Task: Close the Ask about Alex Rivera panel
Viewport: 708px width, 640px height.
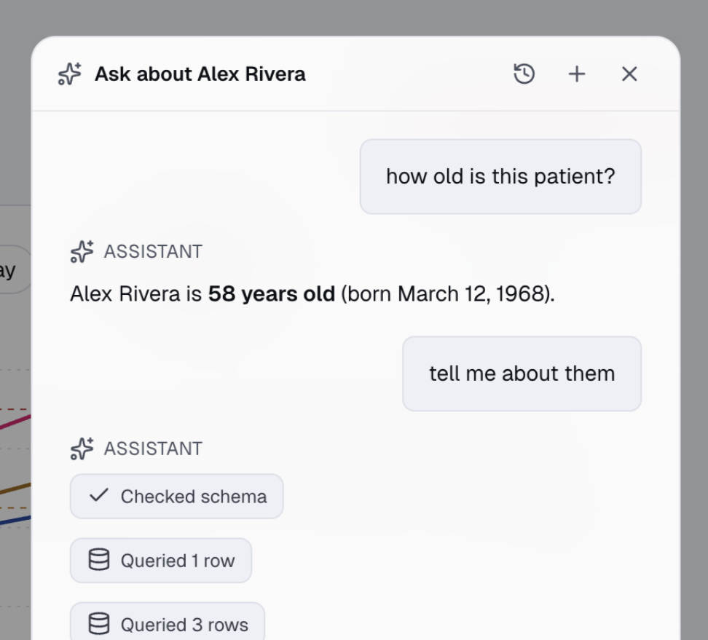Action: point(629,74)
